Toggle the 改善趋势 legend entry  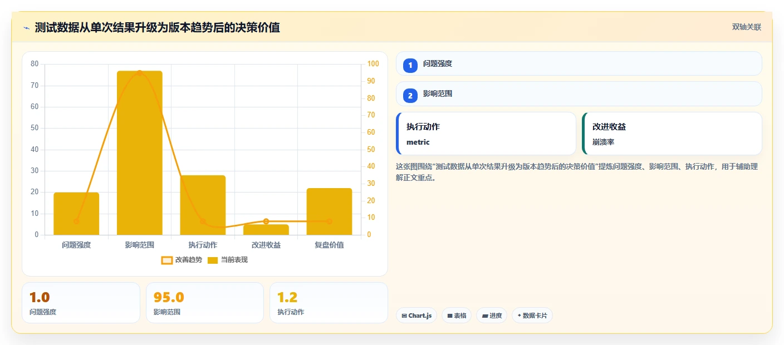[x=182, y=260]
